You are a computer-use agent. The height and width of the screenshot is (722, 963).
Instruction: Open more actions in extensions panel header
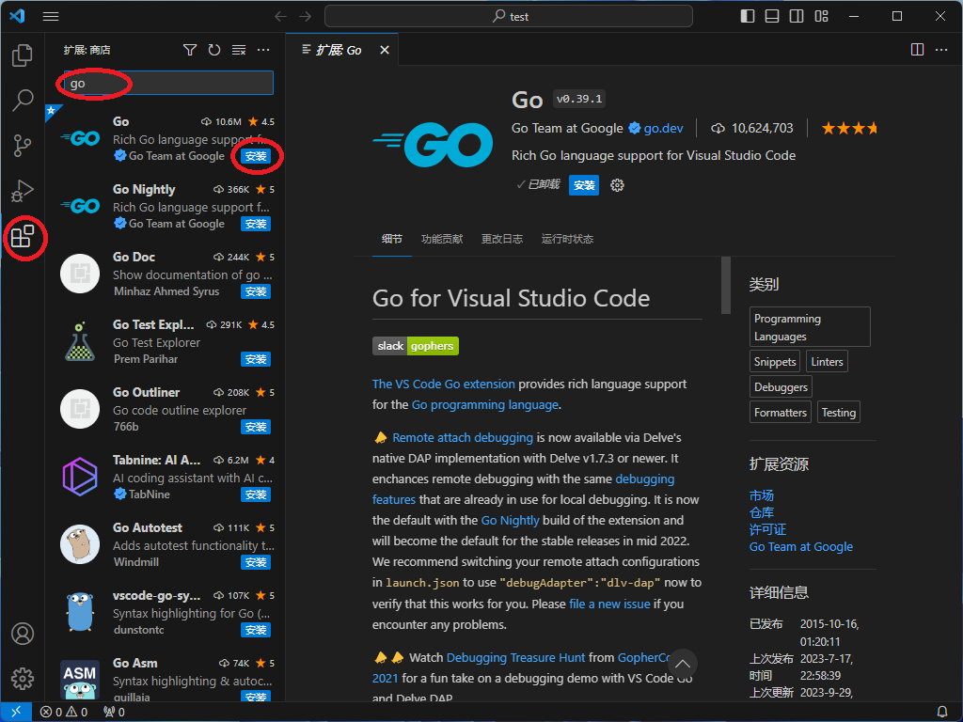click(x=263, y=50)
